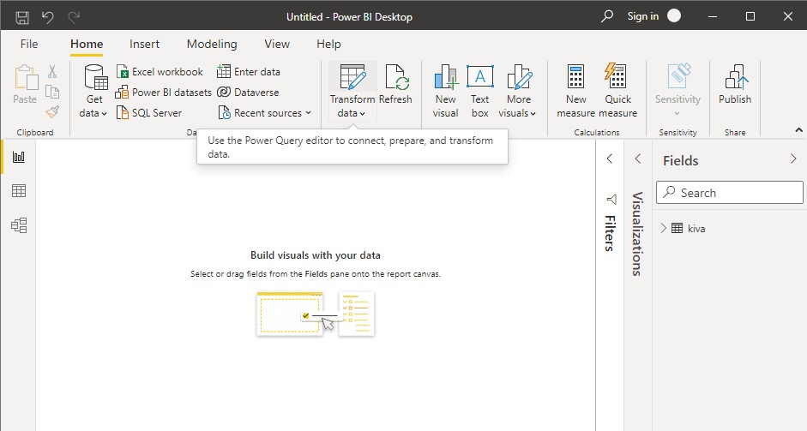Image resolution: width=807 pixels, height=431 pixels.
Task: Choose Excel workbook data source
Action: tap(160, 72)
